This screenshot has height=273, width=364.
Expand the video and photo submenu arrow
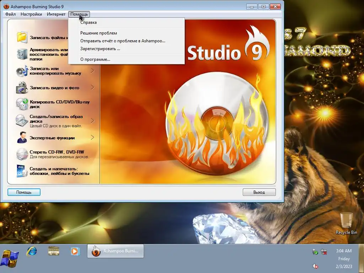[x=92, y=87]
